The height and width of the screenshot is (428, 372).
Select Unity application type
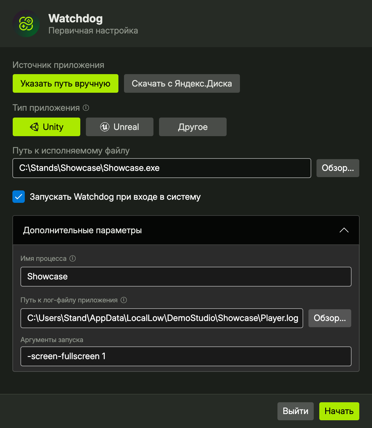coord(46,127)
